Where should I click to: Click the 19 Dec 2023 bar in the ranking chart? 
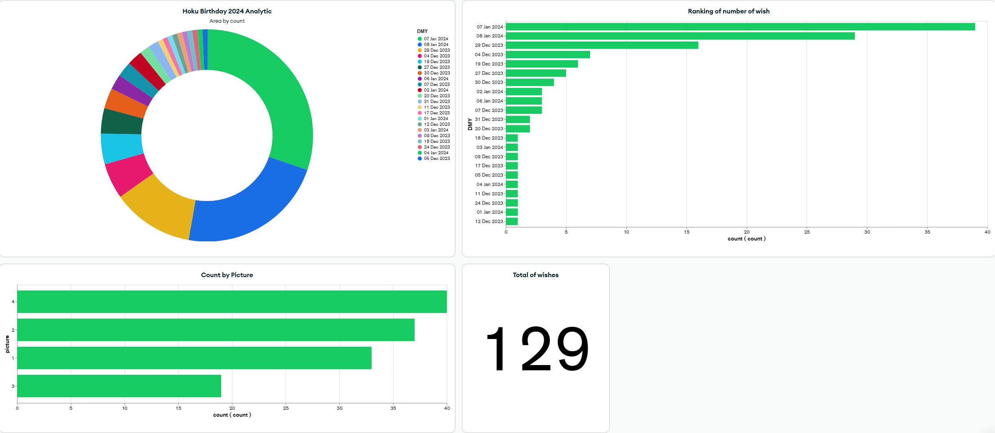(x=542, y=64)
